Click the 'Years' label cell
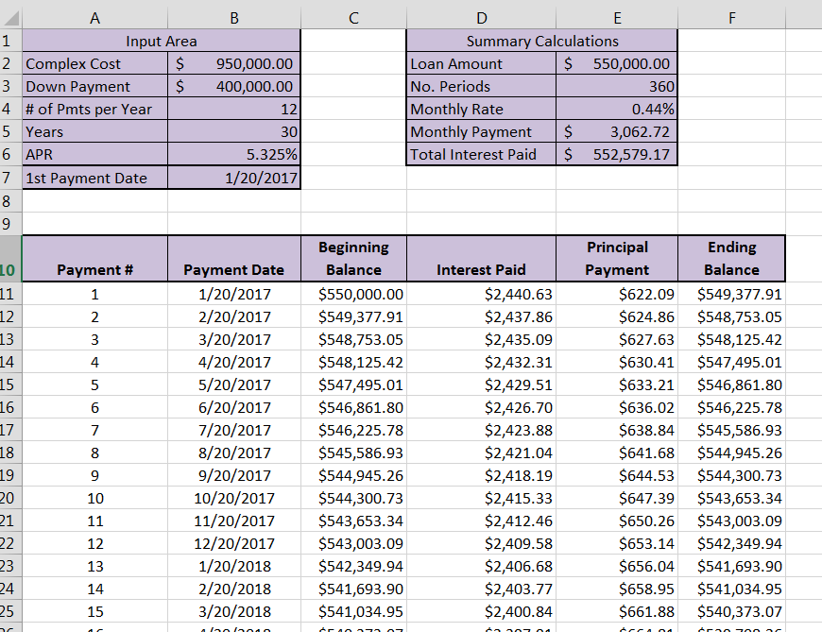This screenshot has height=632, width=822. 94,131
